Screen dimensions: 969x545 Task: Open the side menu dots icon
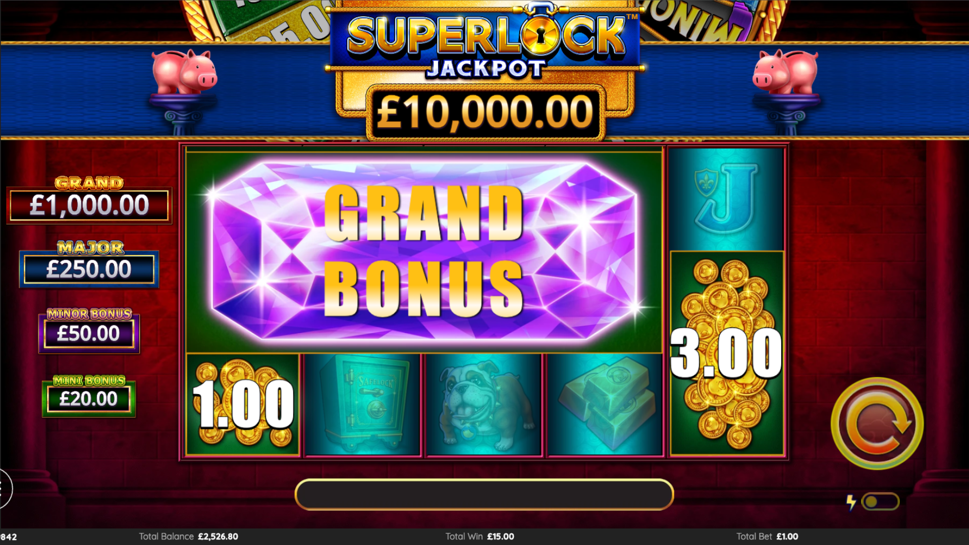(4, 488)
